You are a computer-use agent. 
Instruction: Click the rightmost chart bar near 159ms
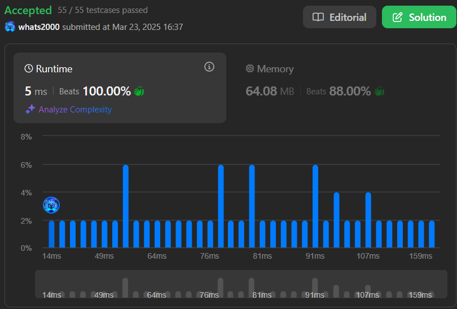[432, 234]
